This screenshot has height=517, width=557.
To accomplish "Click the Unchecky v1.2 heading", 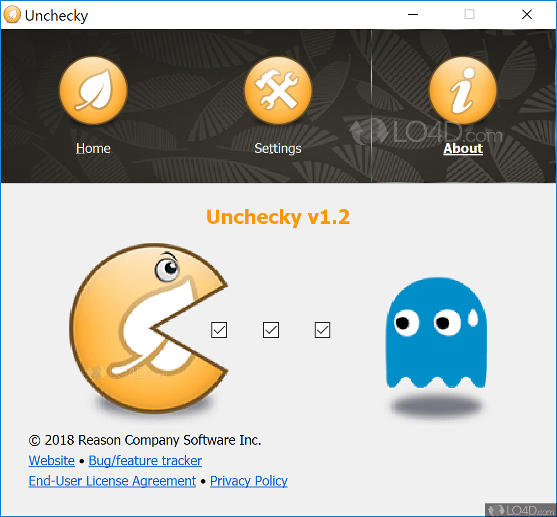I will (278, 217).
